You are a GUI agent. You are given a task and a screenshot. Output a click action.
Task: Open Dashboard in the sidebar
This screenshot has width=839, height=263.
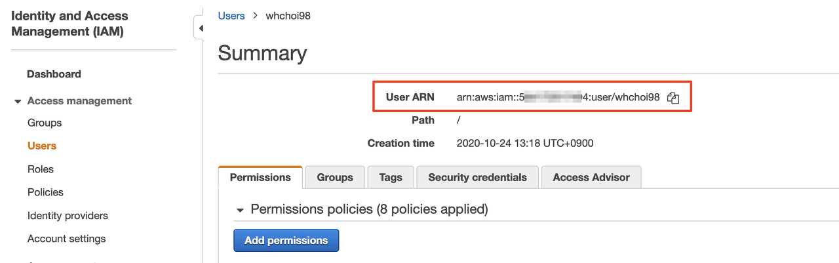tap(54, 74)
